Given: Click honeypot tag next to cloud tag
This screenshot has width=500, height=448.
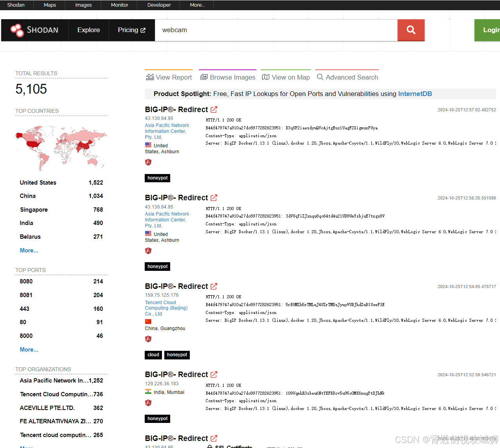Looking at the screenshot, I should pyautogui.click(x=177, y=355).
